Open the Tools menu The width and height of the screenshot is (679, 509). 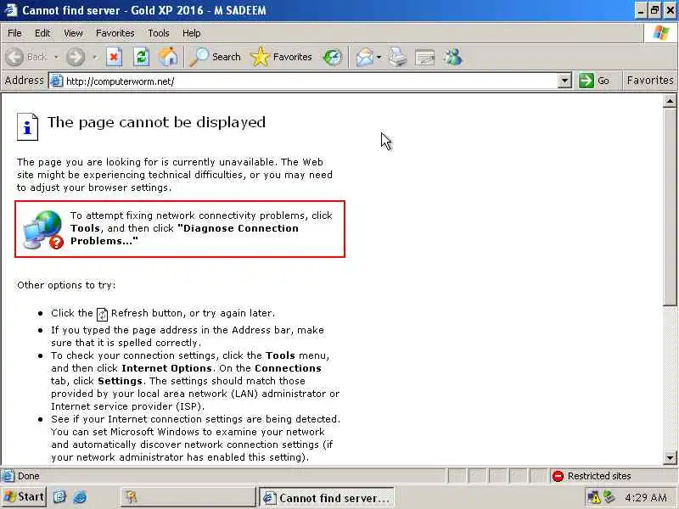click(159, 33)
